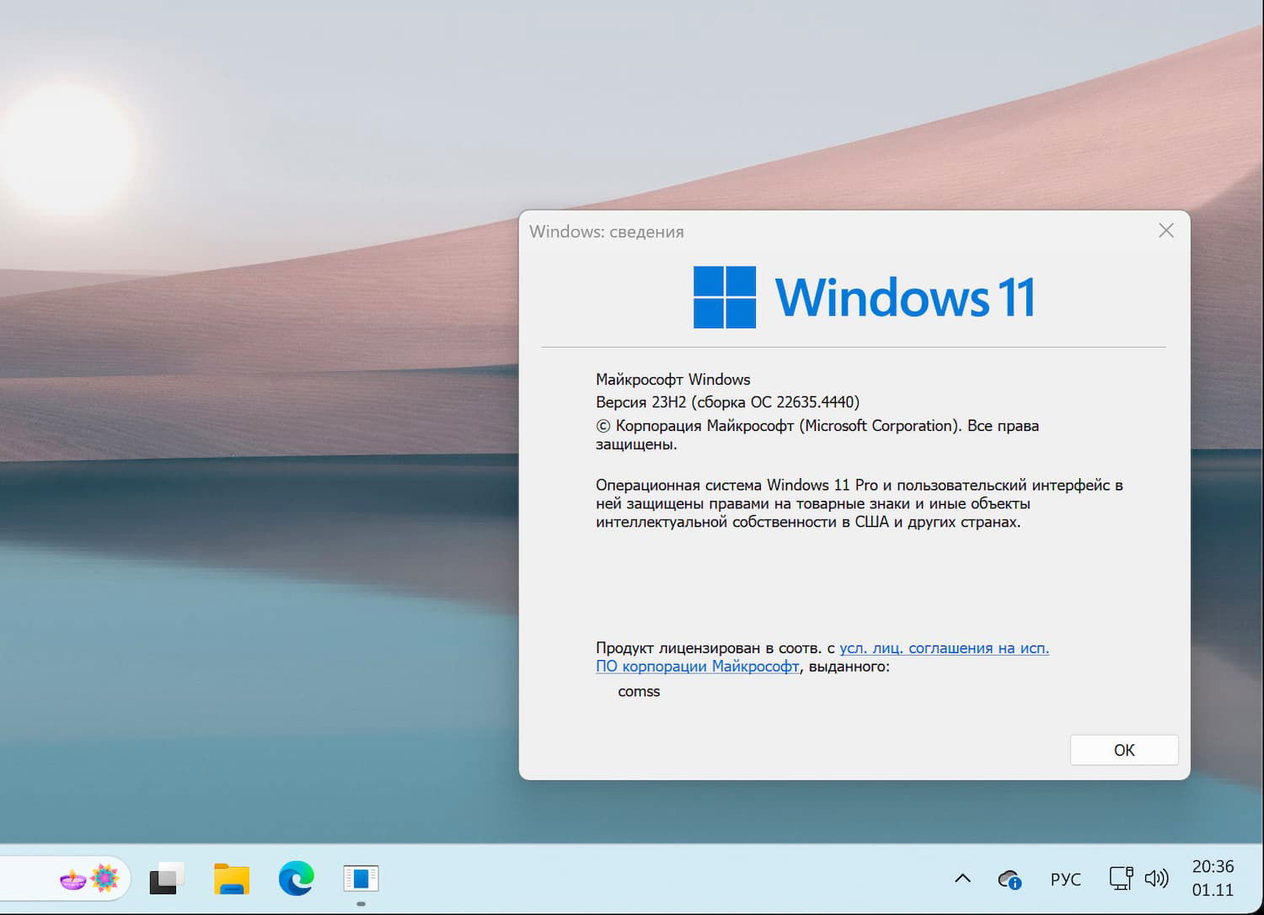Image resolution: width=1264 pixels, height=915 pixels.
Task: Select the licensee name comss
Action: point(639,691)
